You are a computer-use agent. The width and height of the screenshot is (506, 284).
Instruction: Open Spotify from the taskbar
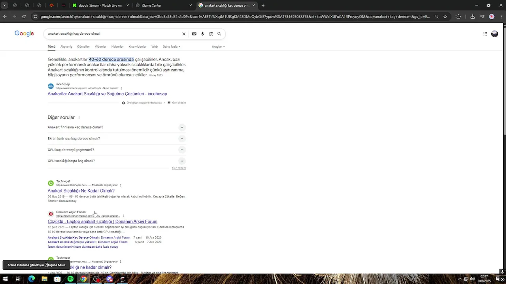coord(70,279)
